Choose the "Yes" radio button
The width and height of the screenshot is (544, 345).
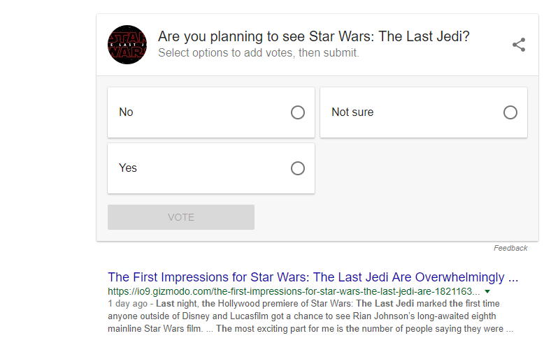[x=298, y=168]
